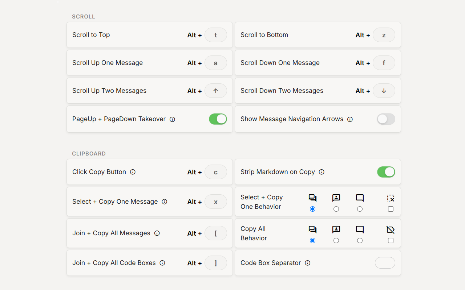
Task: Click both-messages icon in Select + Copy One Behavior
Action: 312,198
